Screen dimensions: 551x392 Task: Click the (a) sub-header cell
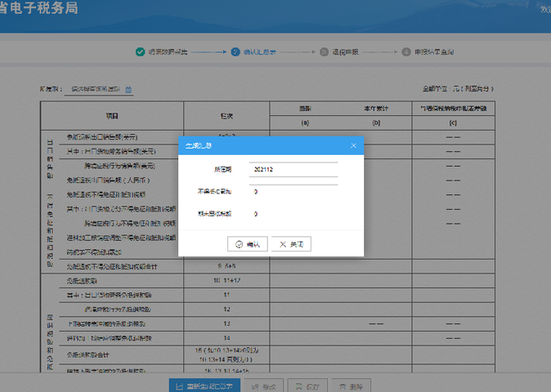click(x=305, y=123)
